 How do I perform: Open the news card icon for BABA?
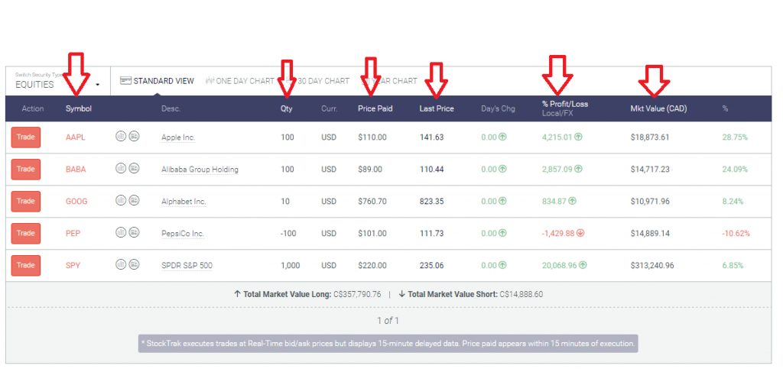134,168
